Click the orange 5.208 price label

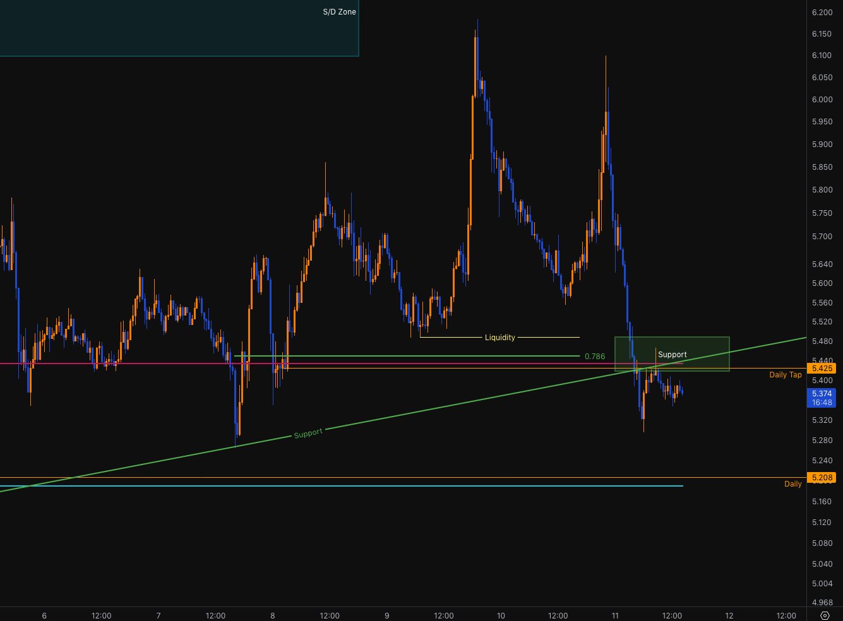822,478
